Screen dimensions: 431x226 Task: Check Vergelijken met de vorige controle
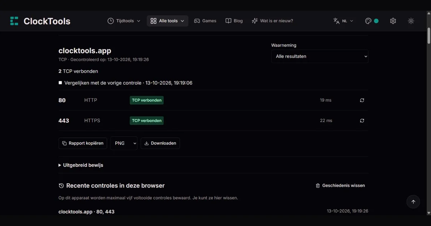[x=60, y=83]
